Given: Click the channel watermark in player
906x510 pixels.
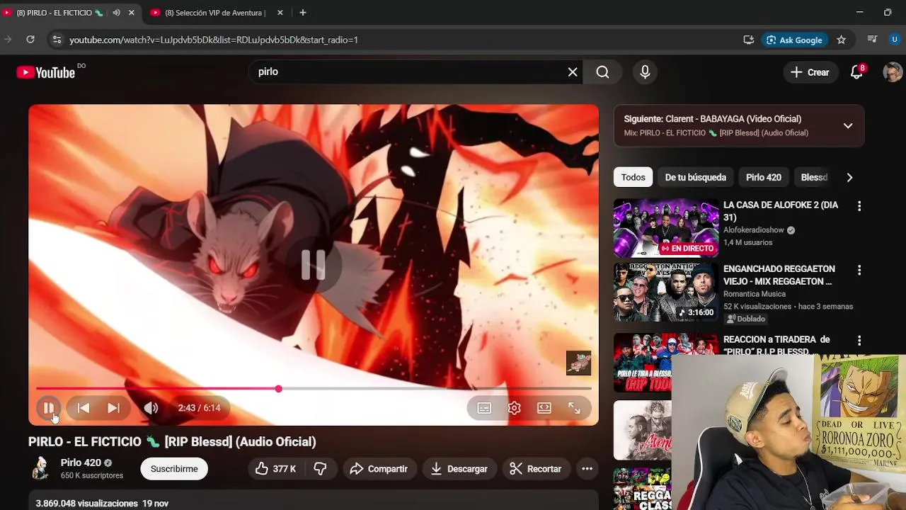Looking at the screenshot, I should (578, 363).
